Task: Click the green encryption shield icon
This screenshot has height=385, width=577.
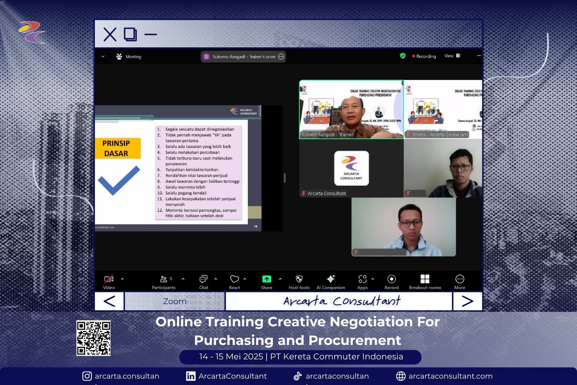Action: click(403, 56)
